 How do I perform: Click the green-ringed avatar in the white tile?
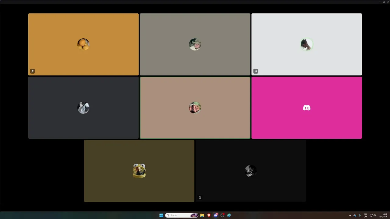click(x=307, y=44)
